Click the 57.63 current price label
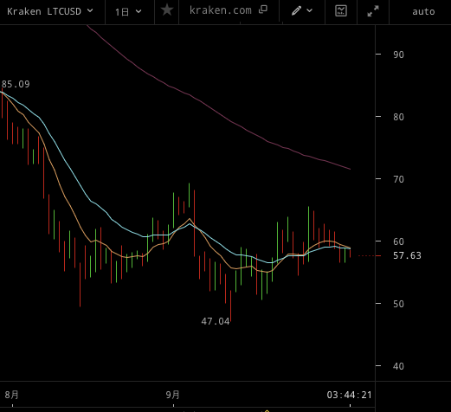This screenshot has height=412, width=451. click(407, 255)
